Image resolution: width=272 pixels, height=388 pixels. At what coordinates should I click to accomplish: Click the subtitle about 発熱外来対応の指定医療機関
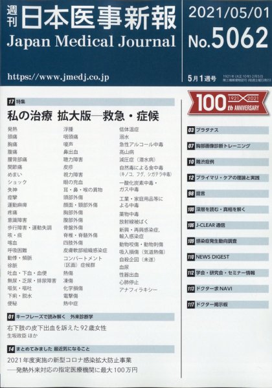(x=73, y=370)
